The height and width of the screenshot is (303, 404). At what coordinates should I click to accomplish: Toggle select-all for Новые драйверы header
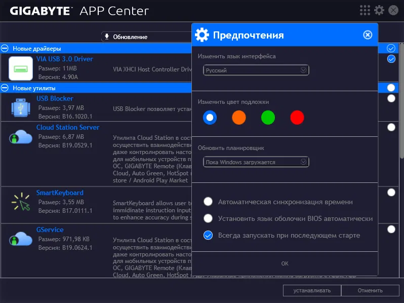coord(391,48)
